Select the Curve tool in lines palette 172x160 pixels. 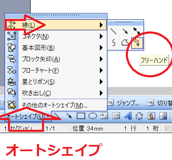114,43
